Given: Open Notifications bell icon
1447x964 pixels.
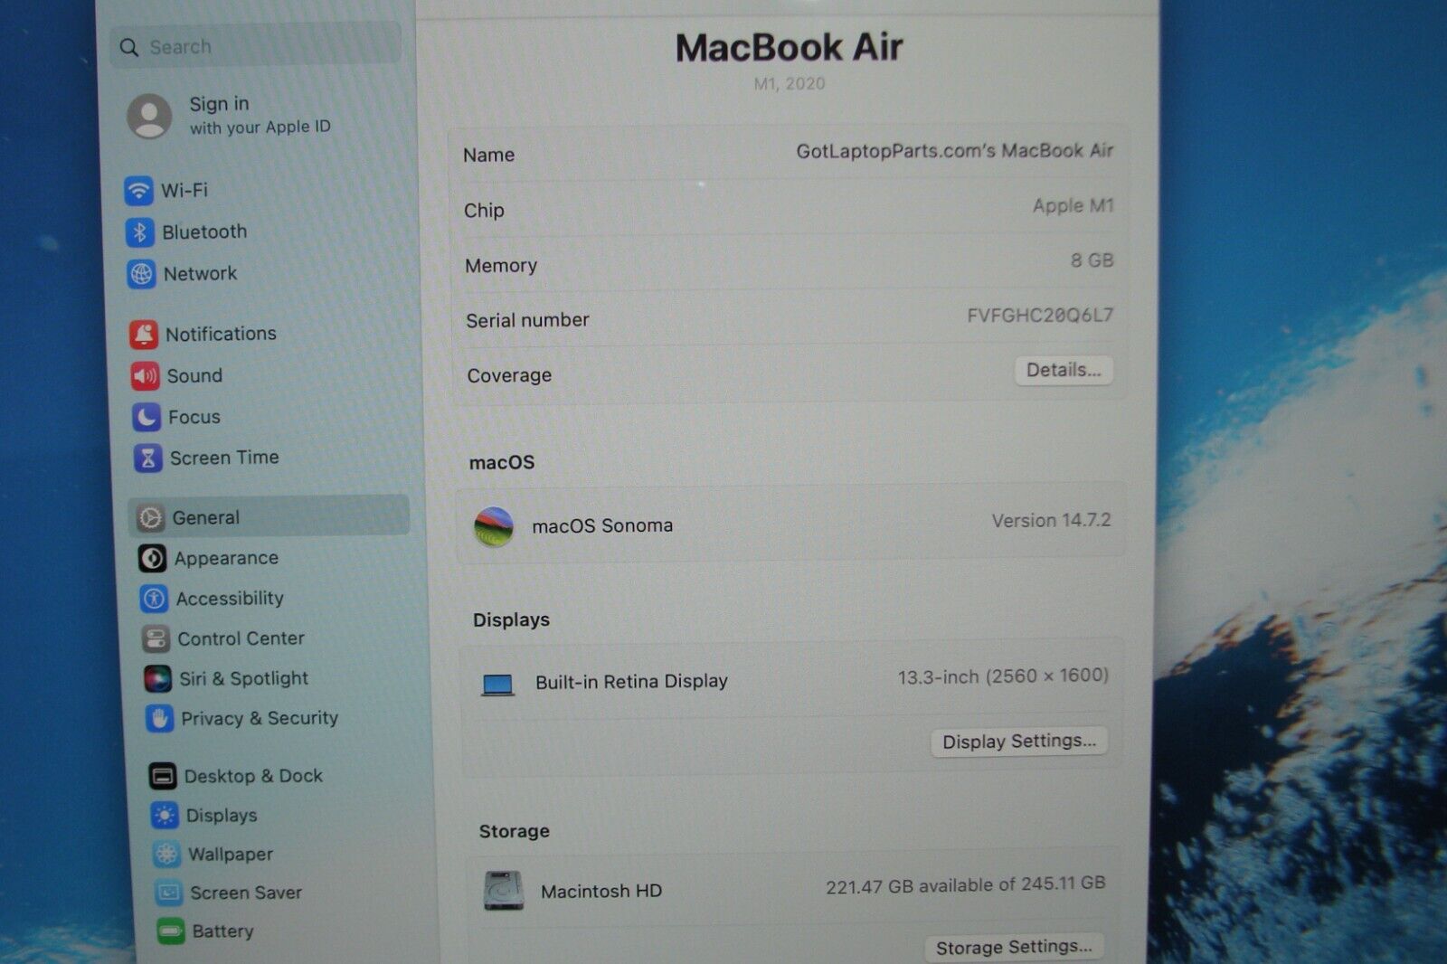Looking at the screenshot, I should click(144, 335).
